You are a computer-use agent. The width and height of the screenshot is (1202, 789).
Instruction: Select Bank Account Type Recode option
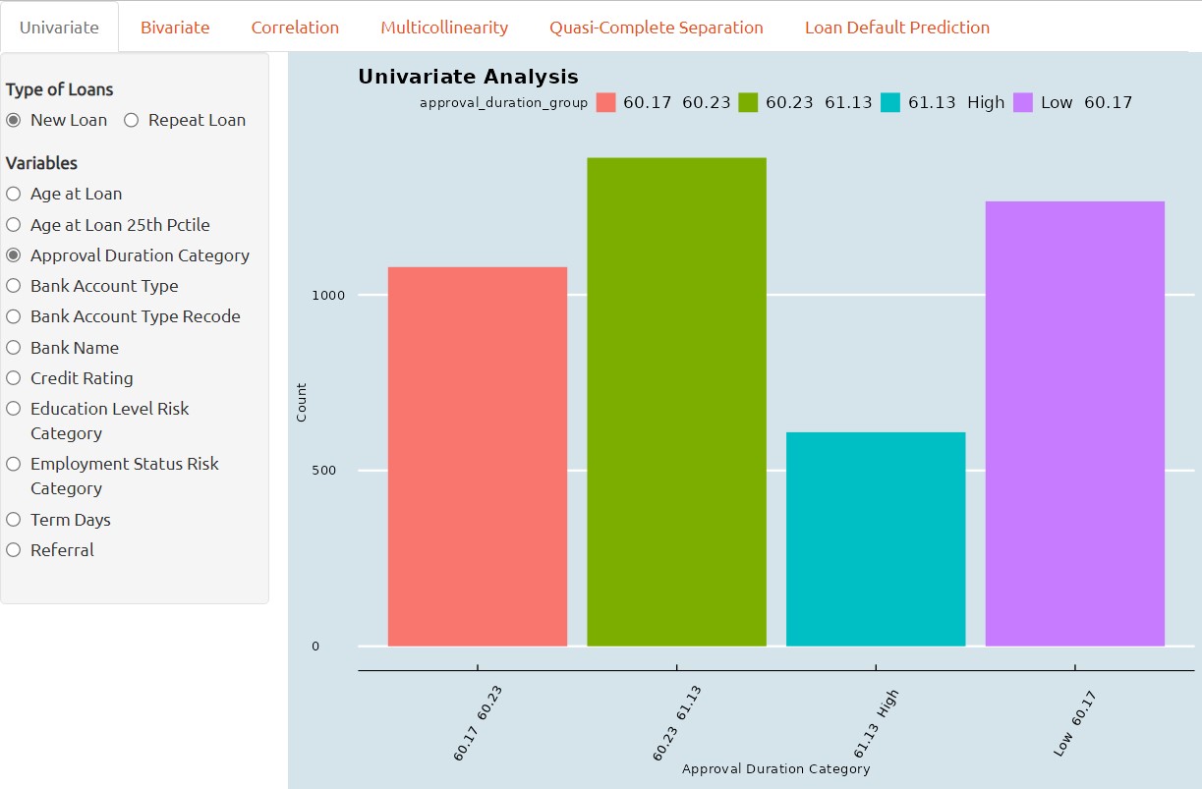(14, 316)
